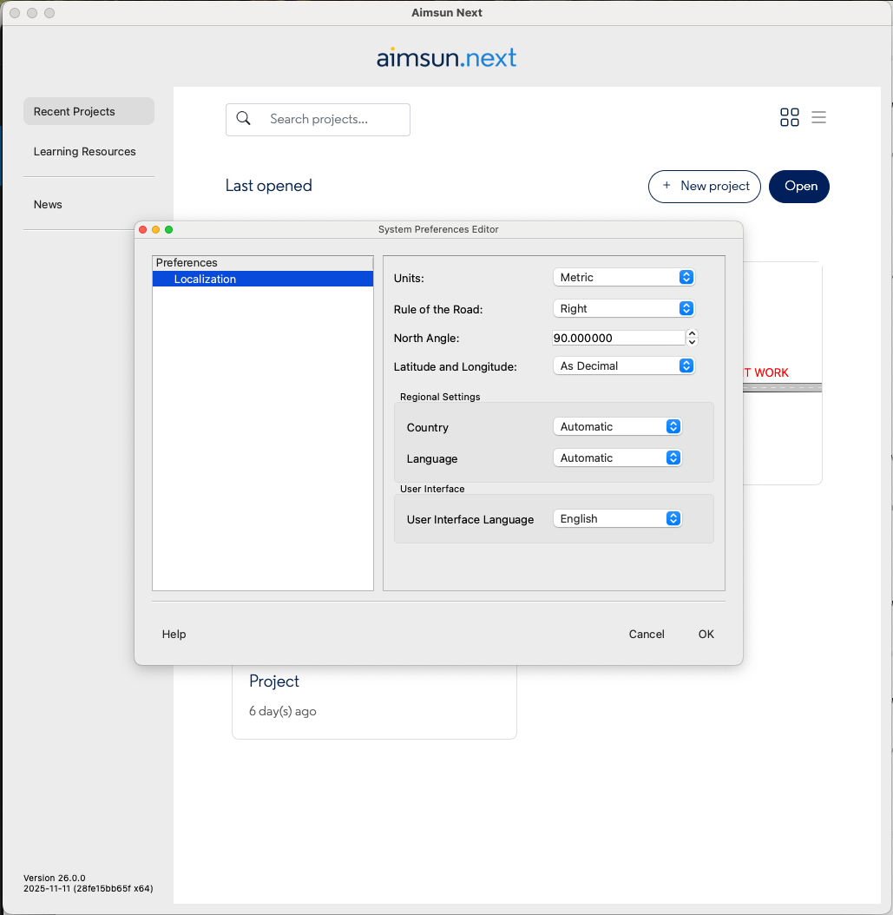Click the 'User Interface Language' label
893x915 pixels.
[x=470, y=520]
